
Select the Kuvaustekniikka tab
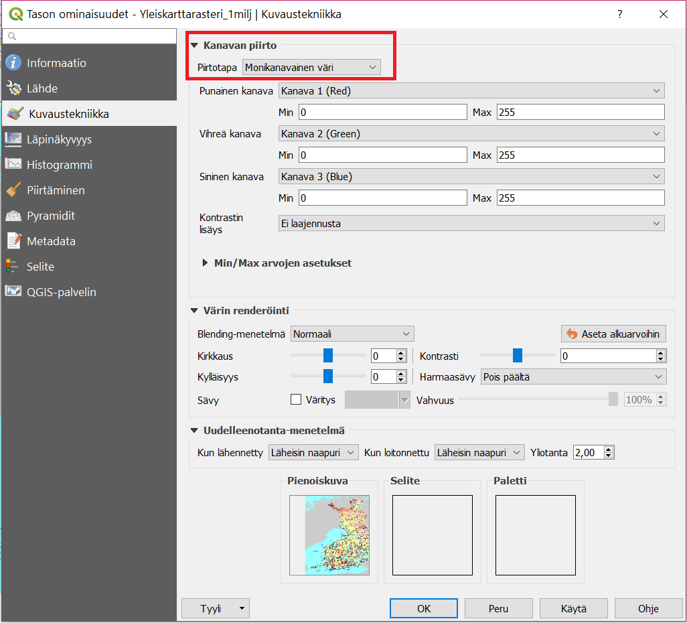click(68, 114)
